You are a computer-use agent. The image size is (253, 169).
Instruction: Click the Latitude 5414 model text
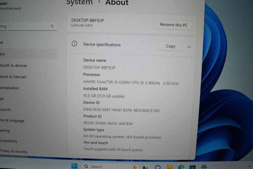click(82, 25)
